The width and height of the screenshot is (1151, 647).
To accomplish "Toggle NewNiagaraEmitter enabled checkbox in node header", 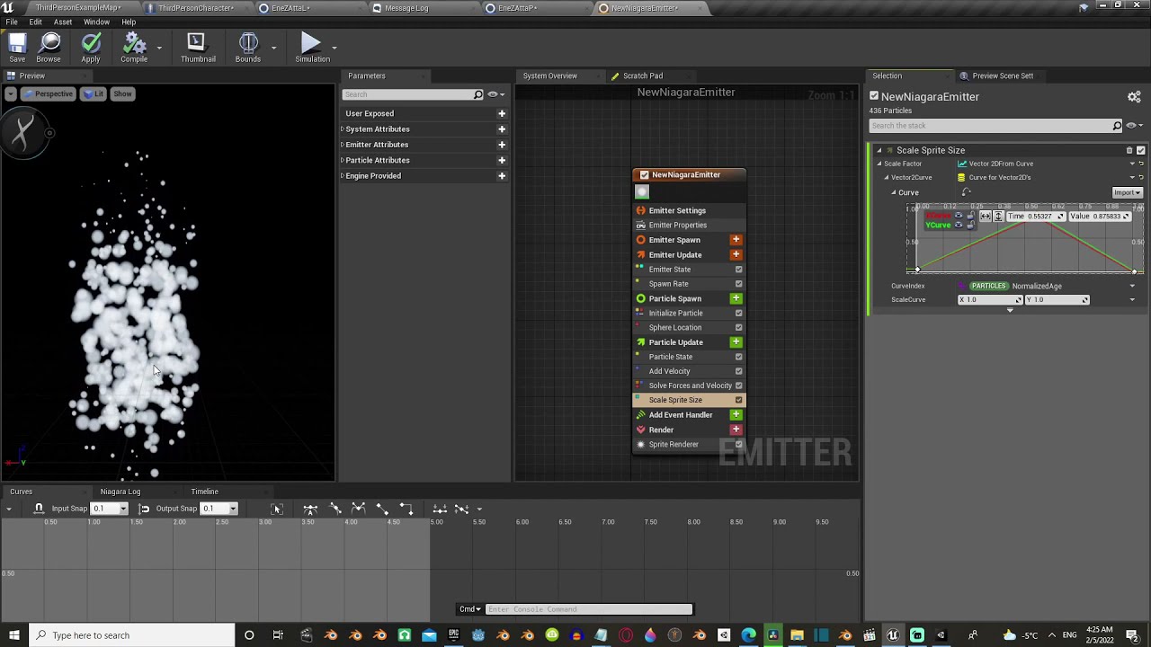I will (x=644, y=175).
